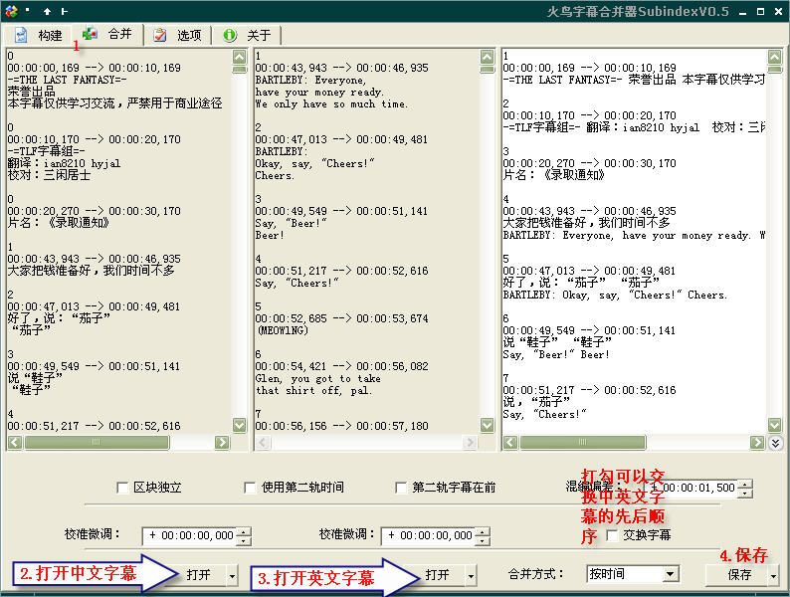Expand the dropdown arrow of the first 打开 button
Screen dimensions: 790x597
232,575
